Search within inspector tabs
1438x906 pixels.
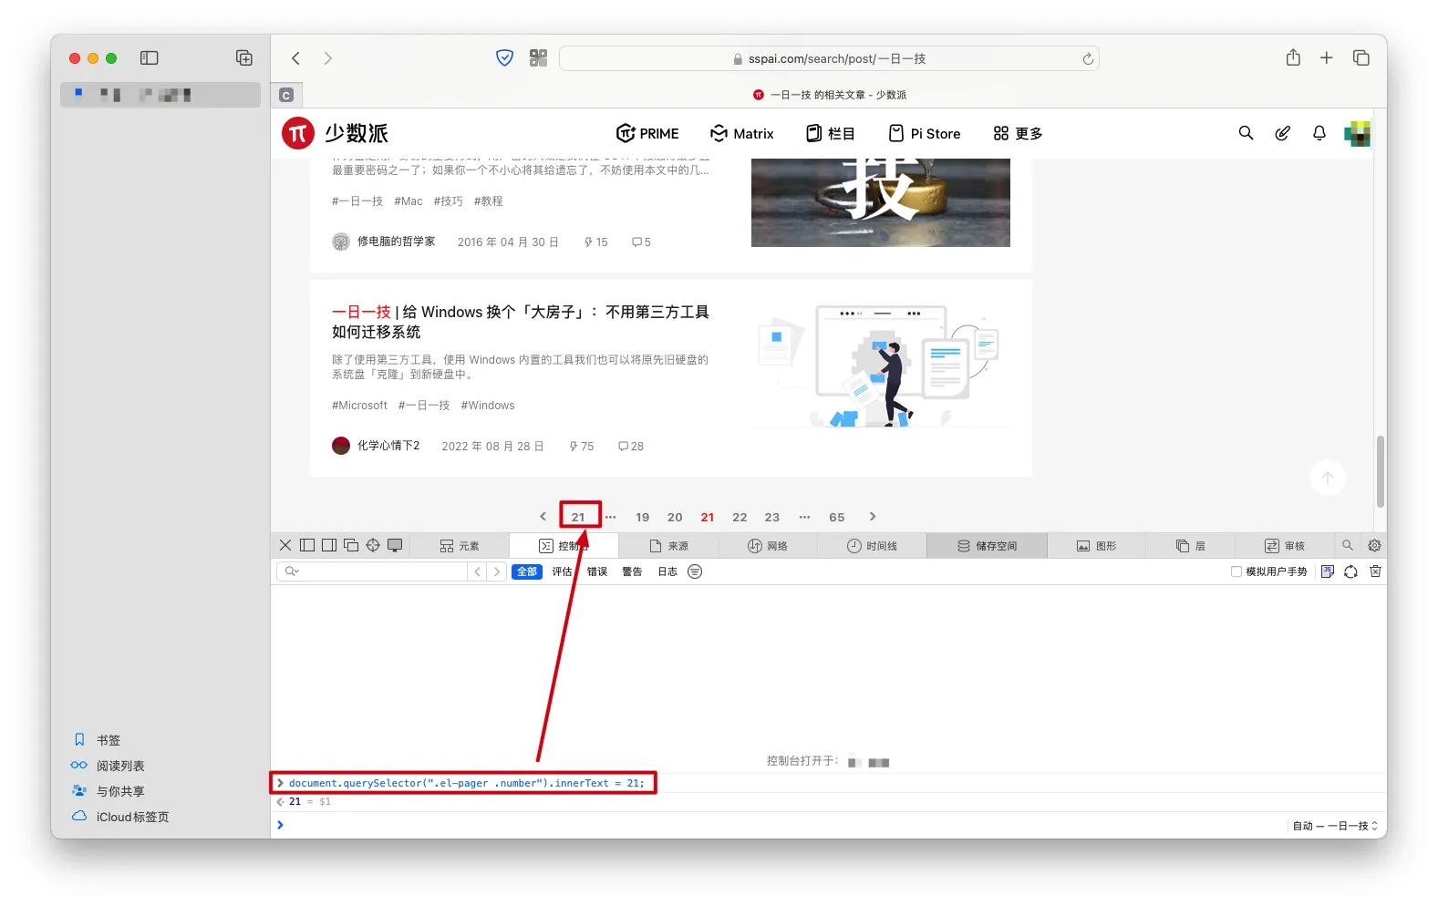(1347, 545)
